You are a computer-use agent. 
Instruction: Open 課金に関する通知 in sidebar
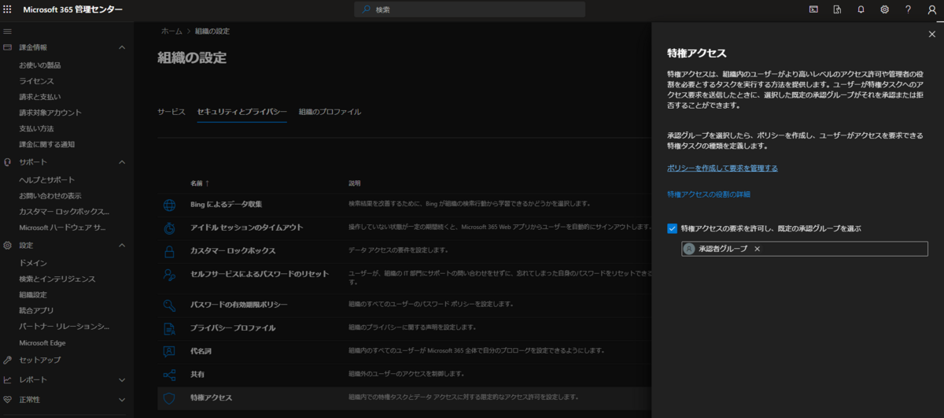click(47, 144)
